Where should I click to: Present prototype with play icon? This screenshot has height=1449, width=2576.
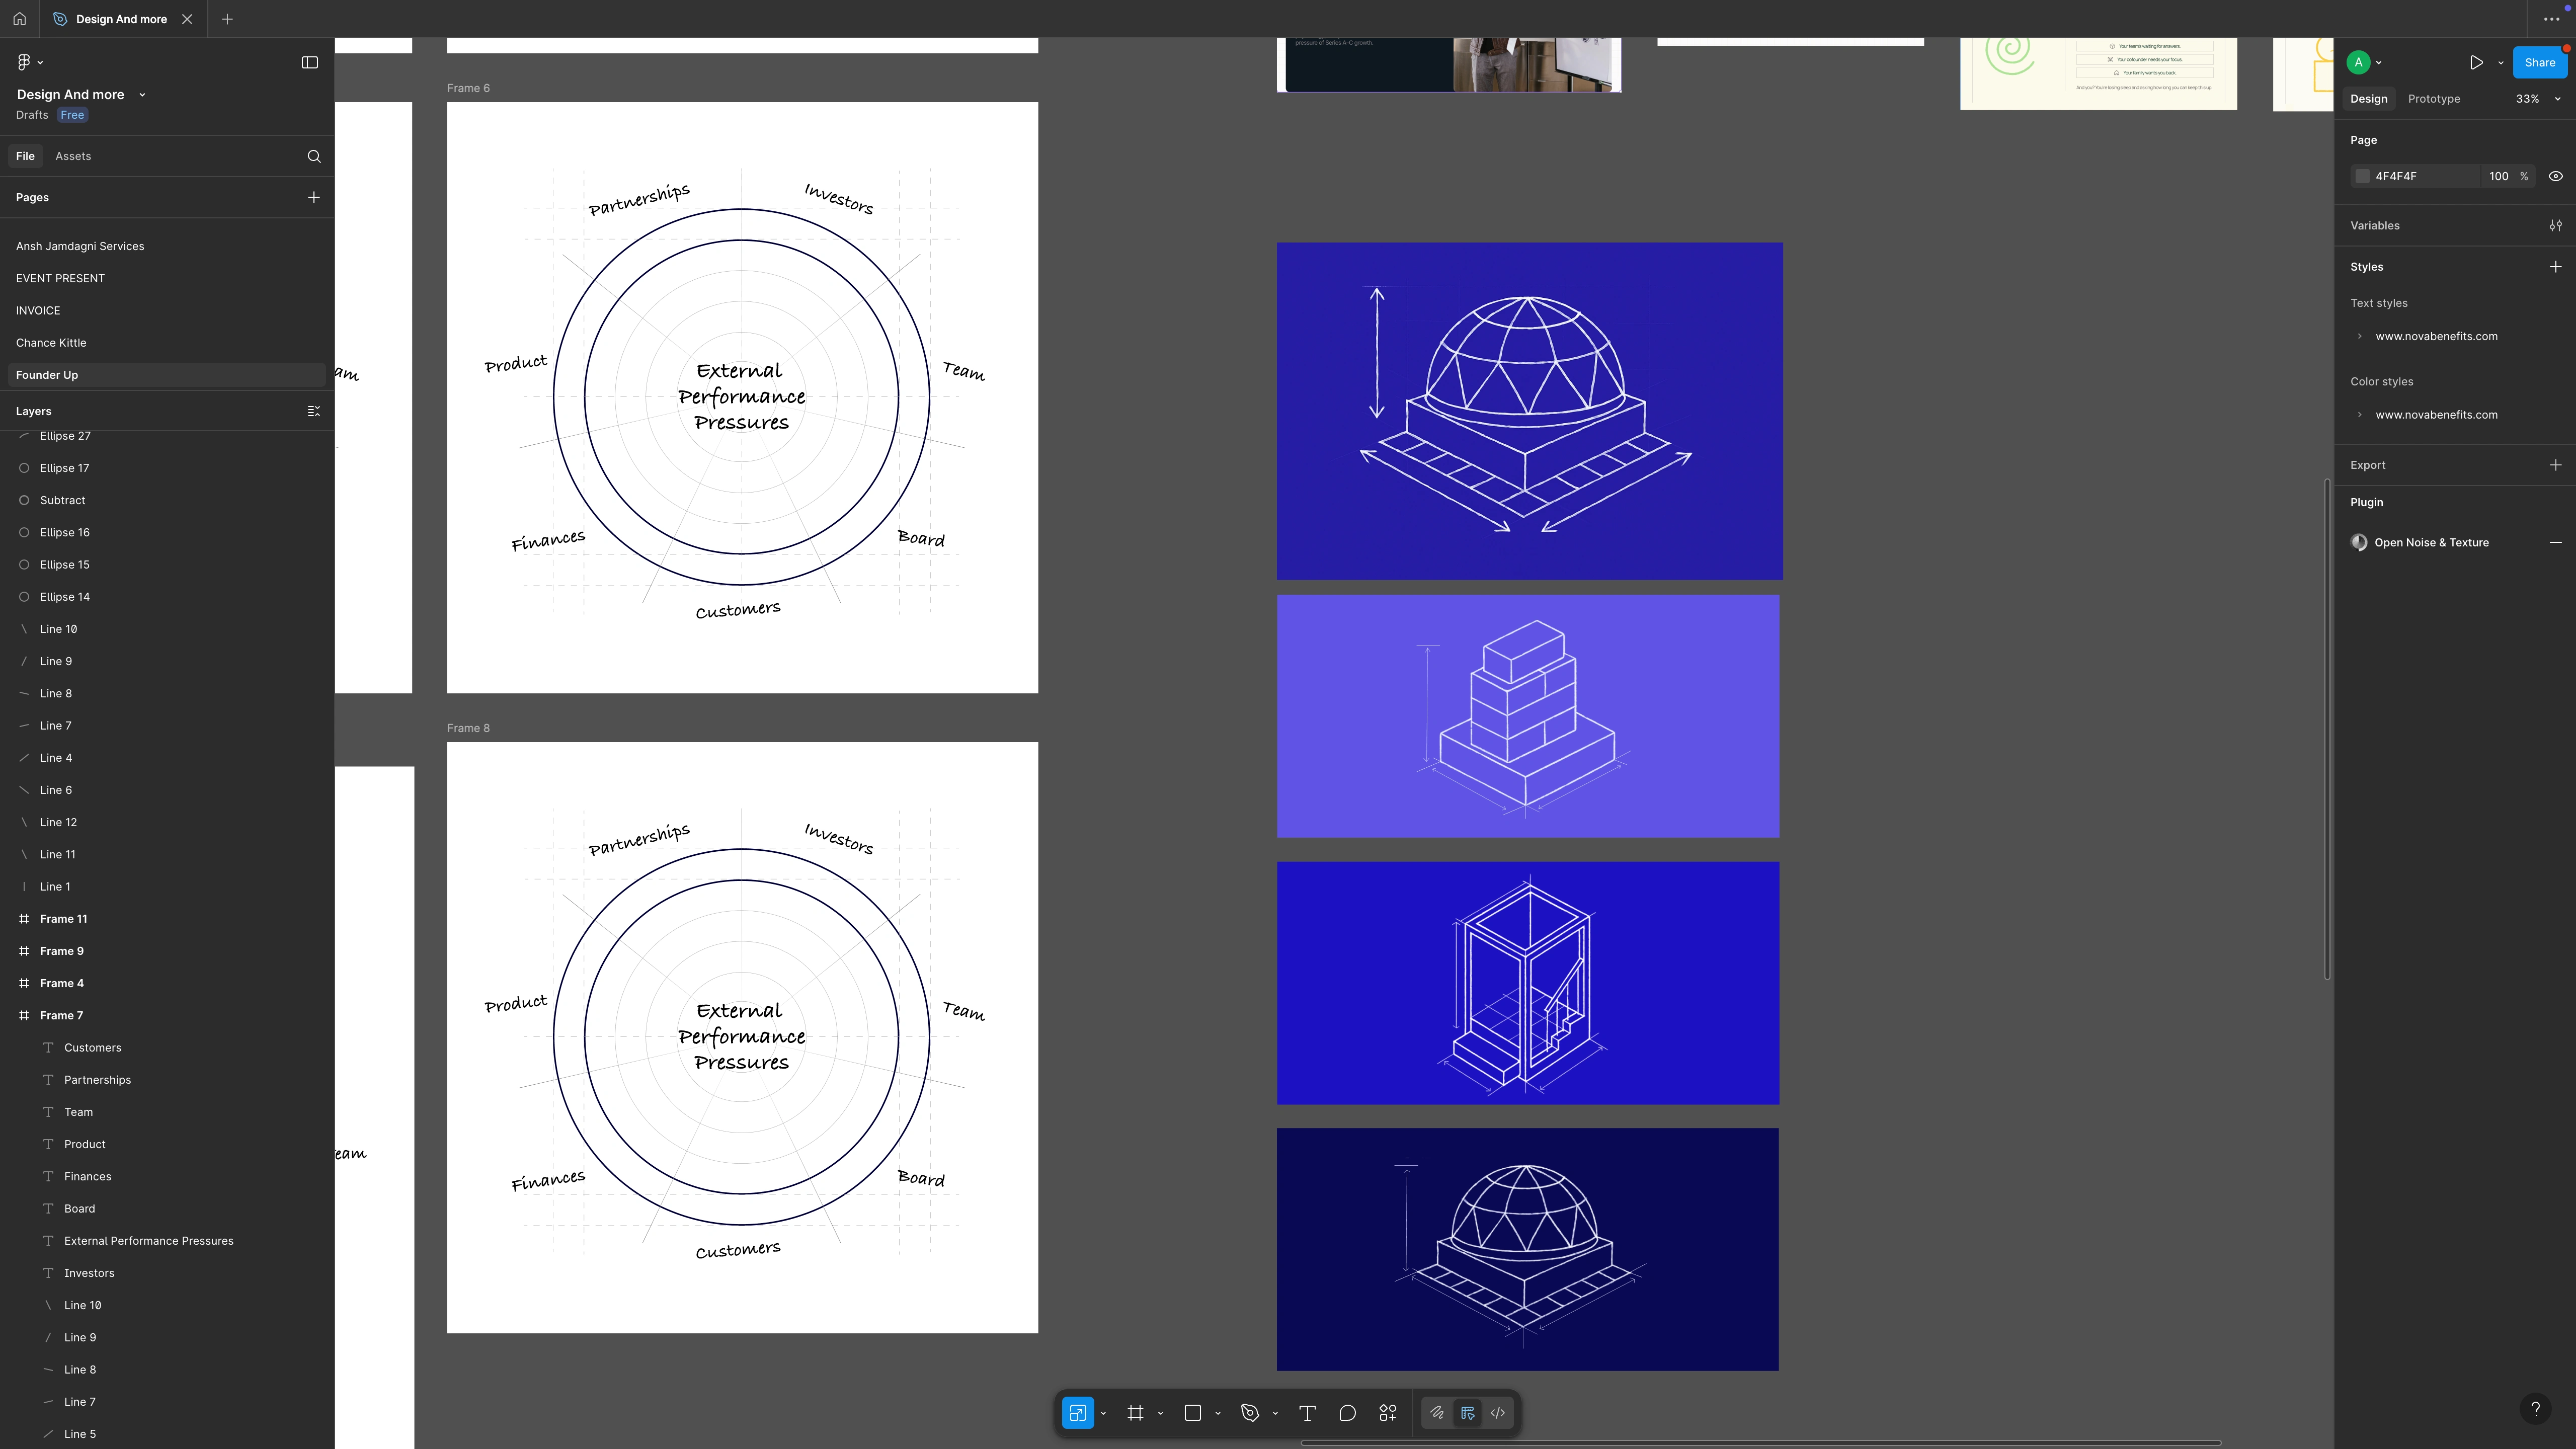(x=2476, y=62)
